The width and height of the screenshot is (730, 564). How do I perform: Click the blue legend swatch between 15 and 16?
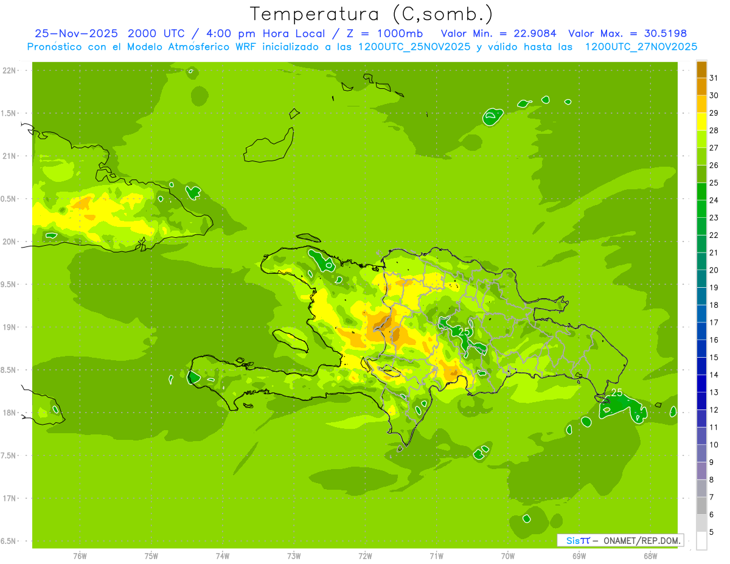coord(701,349)
